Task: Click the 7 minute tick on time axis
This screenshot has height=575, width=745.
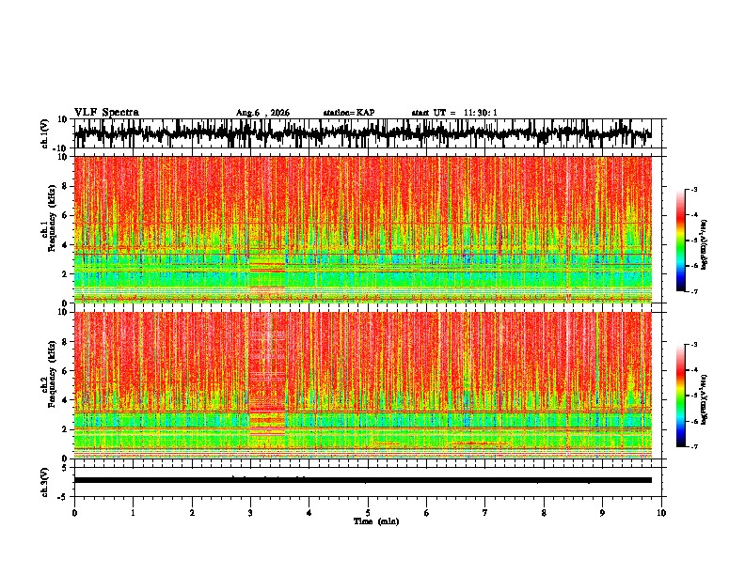Action: pyautogui.click(x=485, y=513)
